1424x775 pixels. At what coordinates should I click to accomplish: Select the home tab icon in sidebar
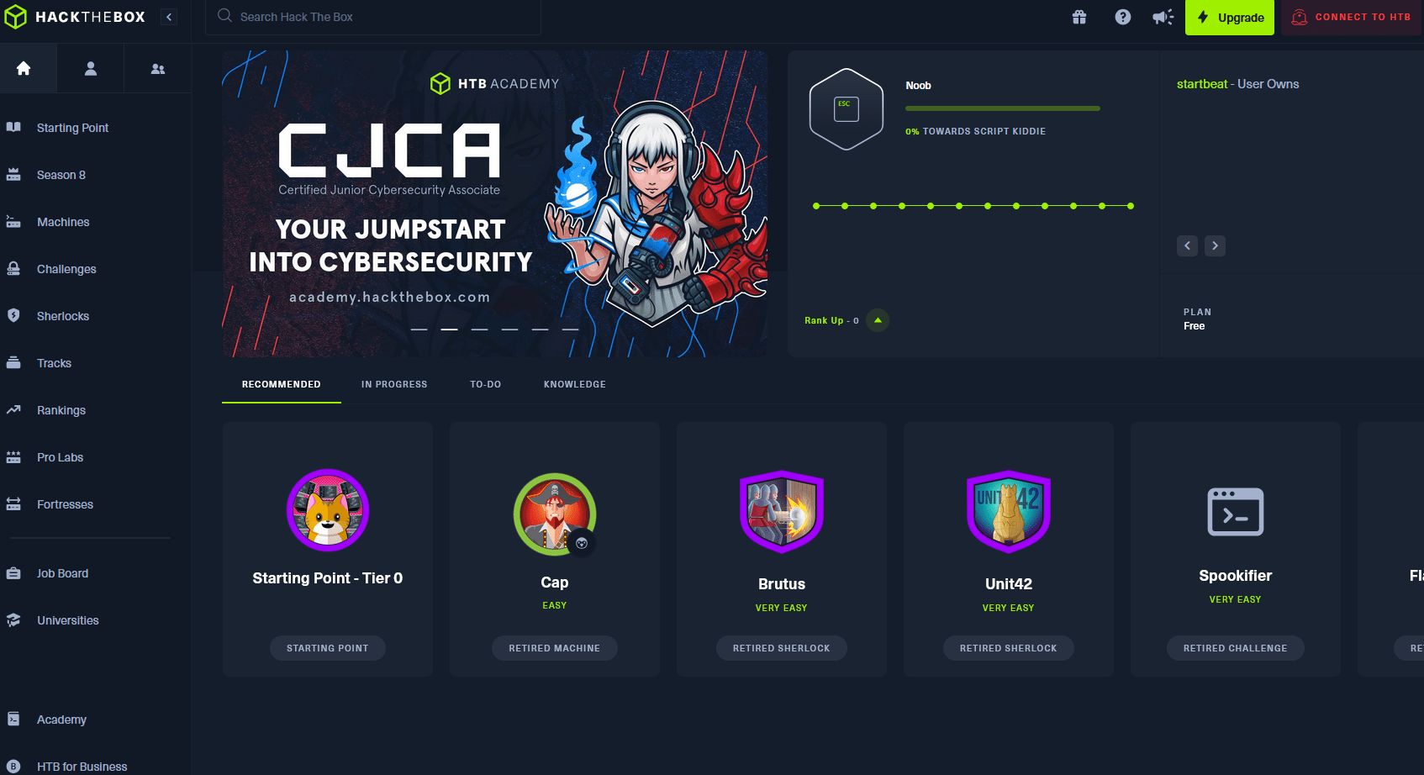(x=24, y=68)
